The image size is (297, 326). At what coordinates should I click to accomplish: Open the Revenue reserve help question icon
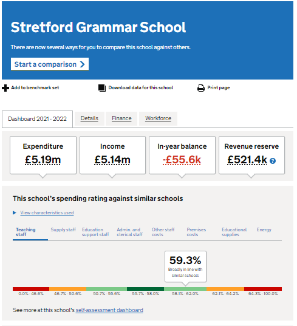tap(273, 161)
